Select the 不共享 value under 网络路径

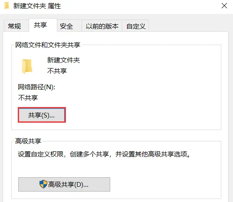(28, 98)
